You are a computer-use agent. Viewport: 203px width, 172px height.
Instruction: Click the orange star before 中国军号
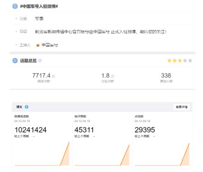coord(38,45)
